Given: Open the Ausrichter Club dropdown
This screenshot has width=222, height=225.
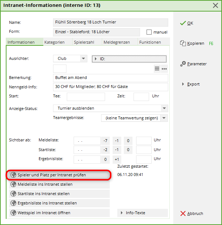Looking at the screenshot, I should tap(83, 58).
